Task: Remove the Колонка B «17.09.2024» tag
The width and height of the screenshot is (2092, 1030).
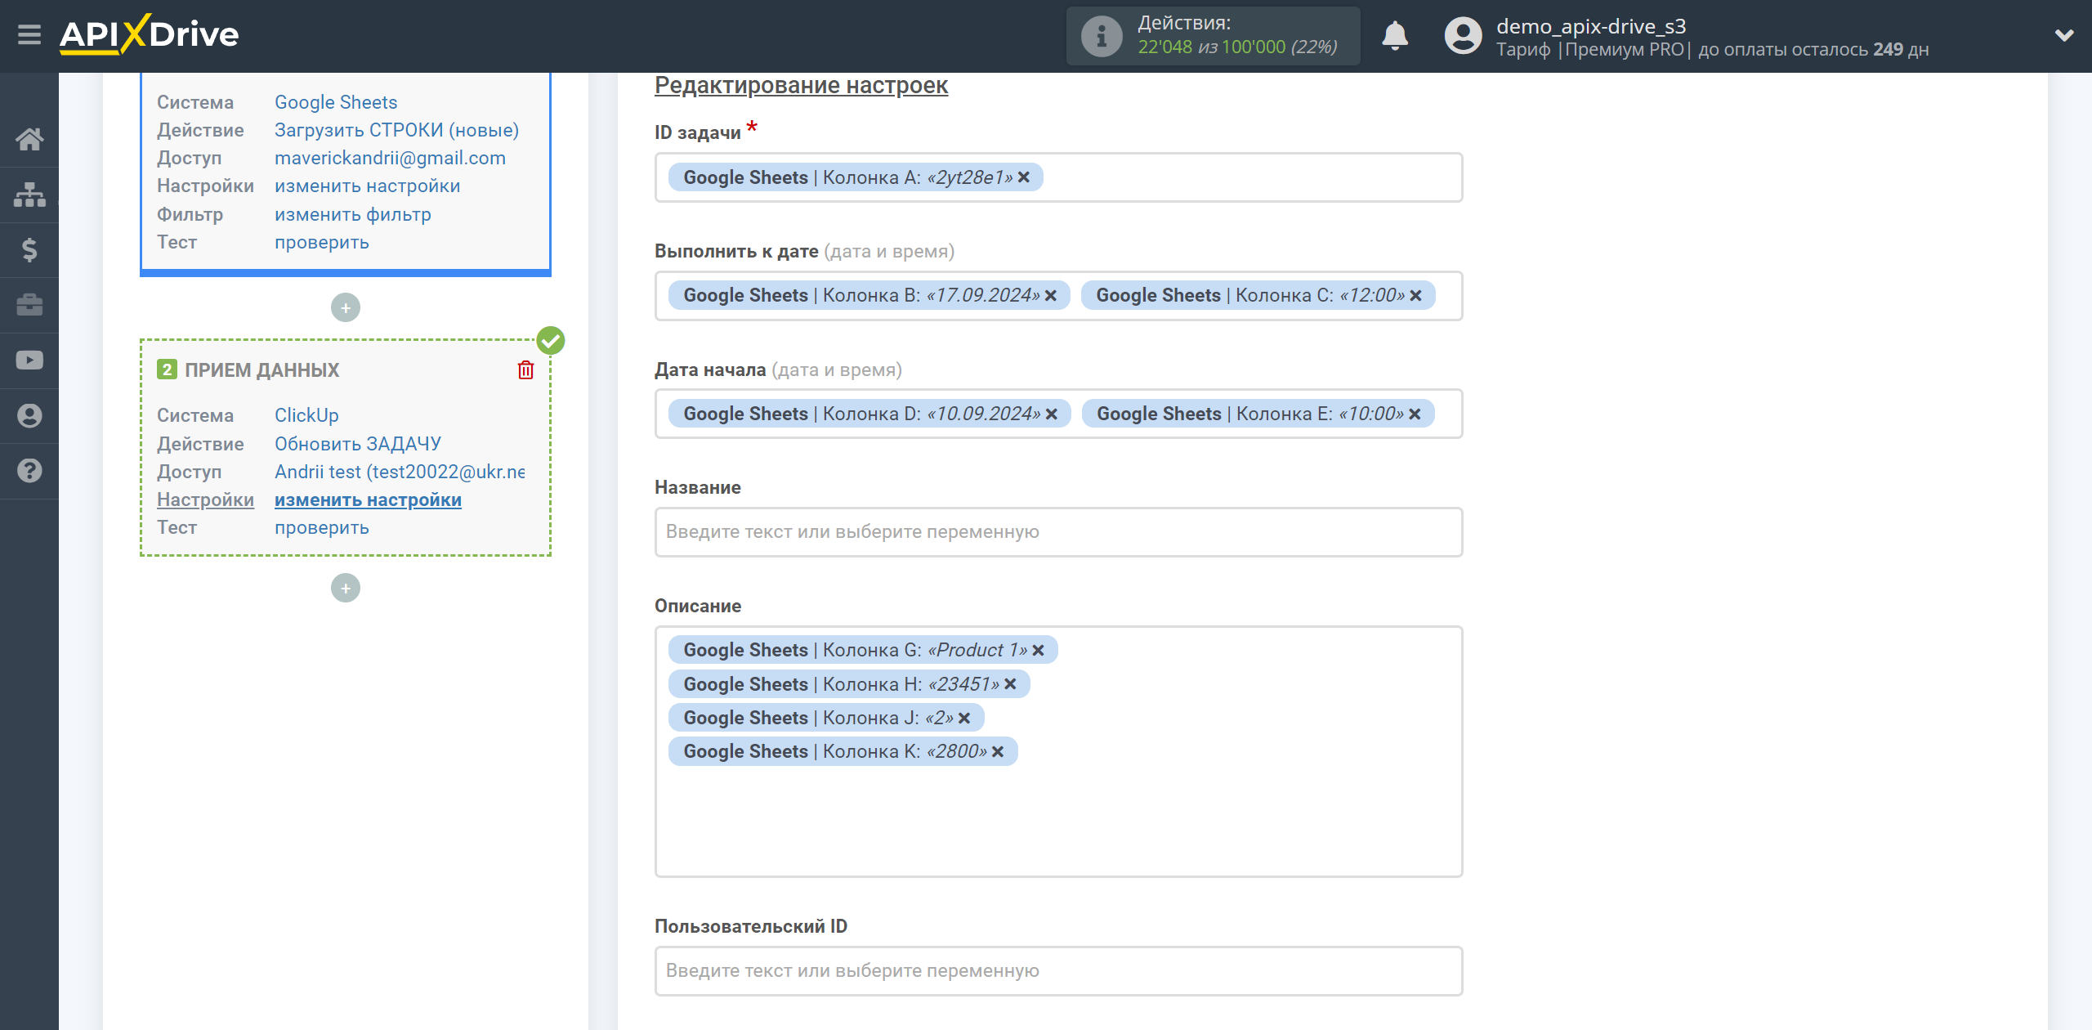Action: tap(1051, 296)
